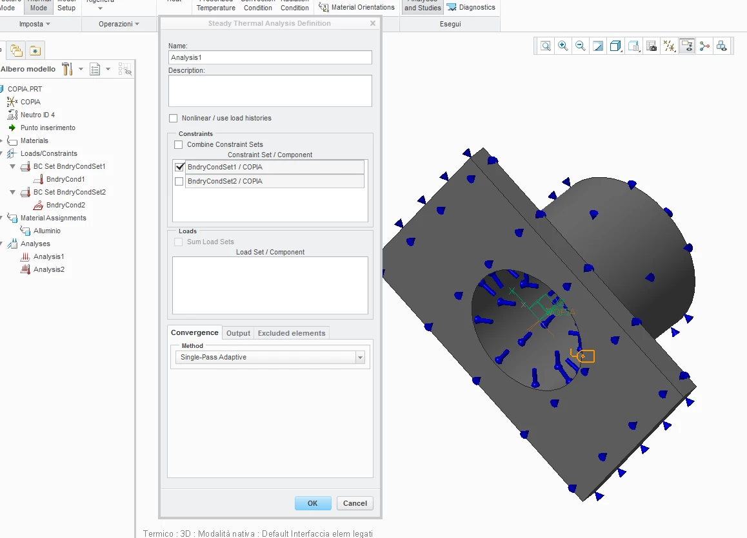Click the colored nodes connection icon
The width and height of the screenshot is (747, 538).
[704, 46]
